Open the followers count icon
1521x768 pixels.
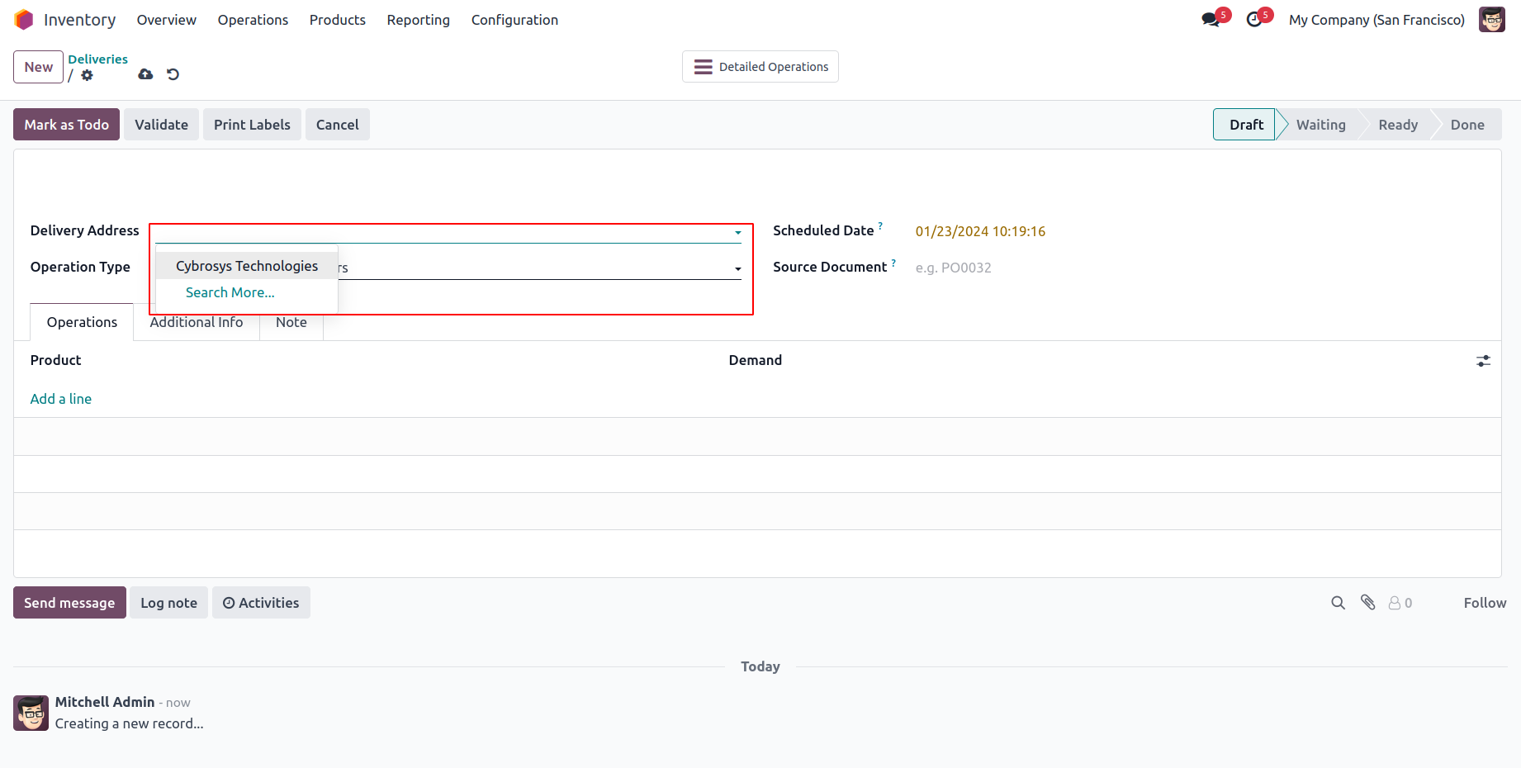click(1400, 603)
